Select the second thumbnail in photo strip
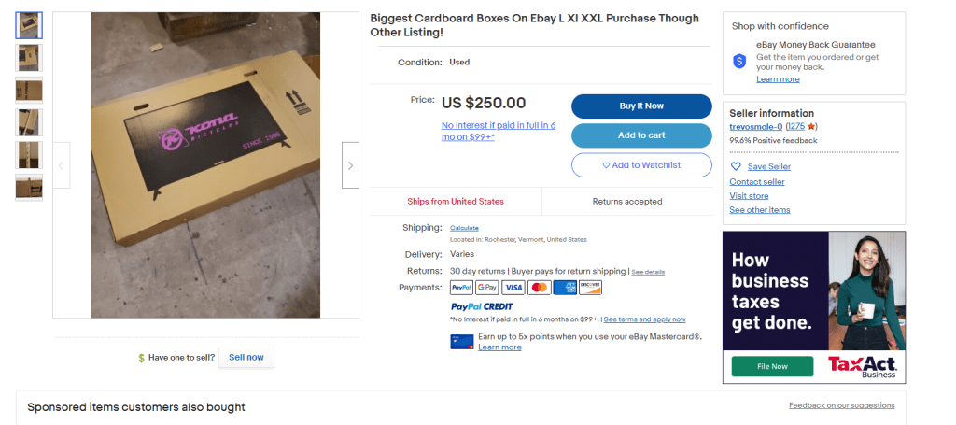The width and height of the screenshot is (956, 425). (x=29, y=58)
